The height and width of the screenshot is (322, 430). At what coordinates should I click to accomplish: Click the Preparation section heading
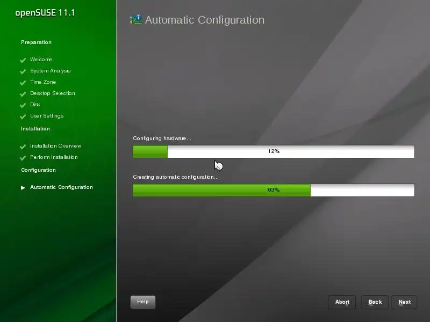pyautogui.click(x=36, y=42)
